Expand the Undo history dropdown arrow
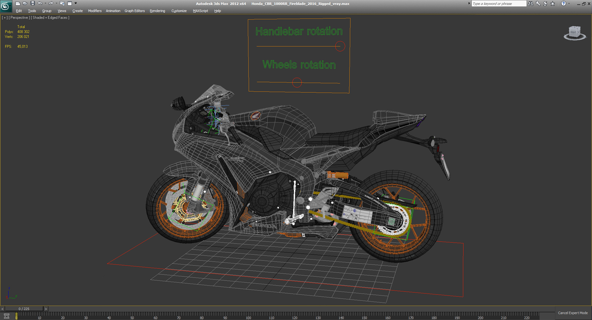 [45, 4]
